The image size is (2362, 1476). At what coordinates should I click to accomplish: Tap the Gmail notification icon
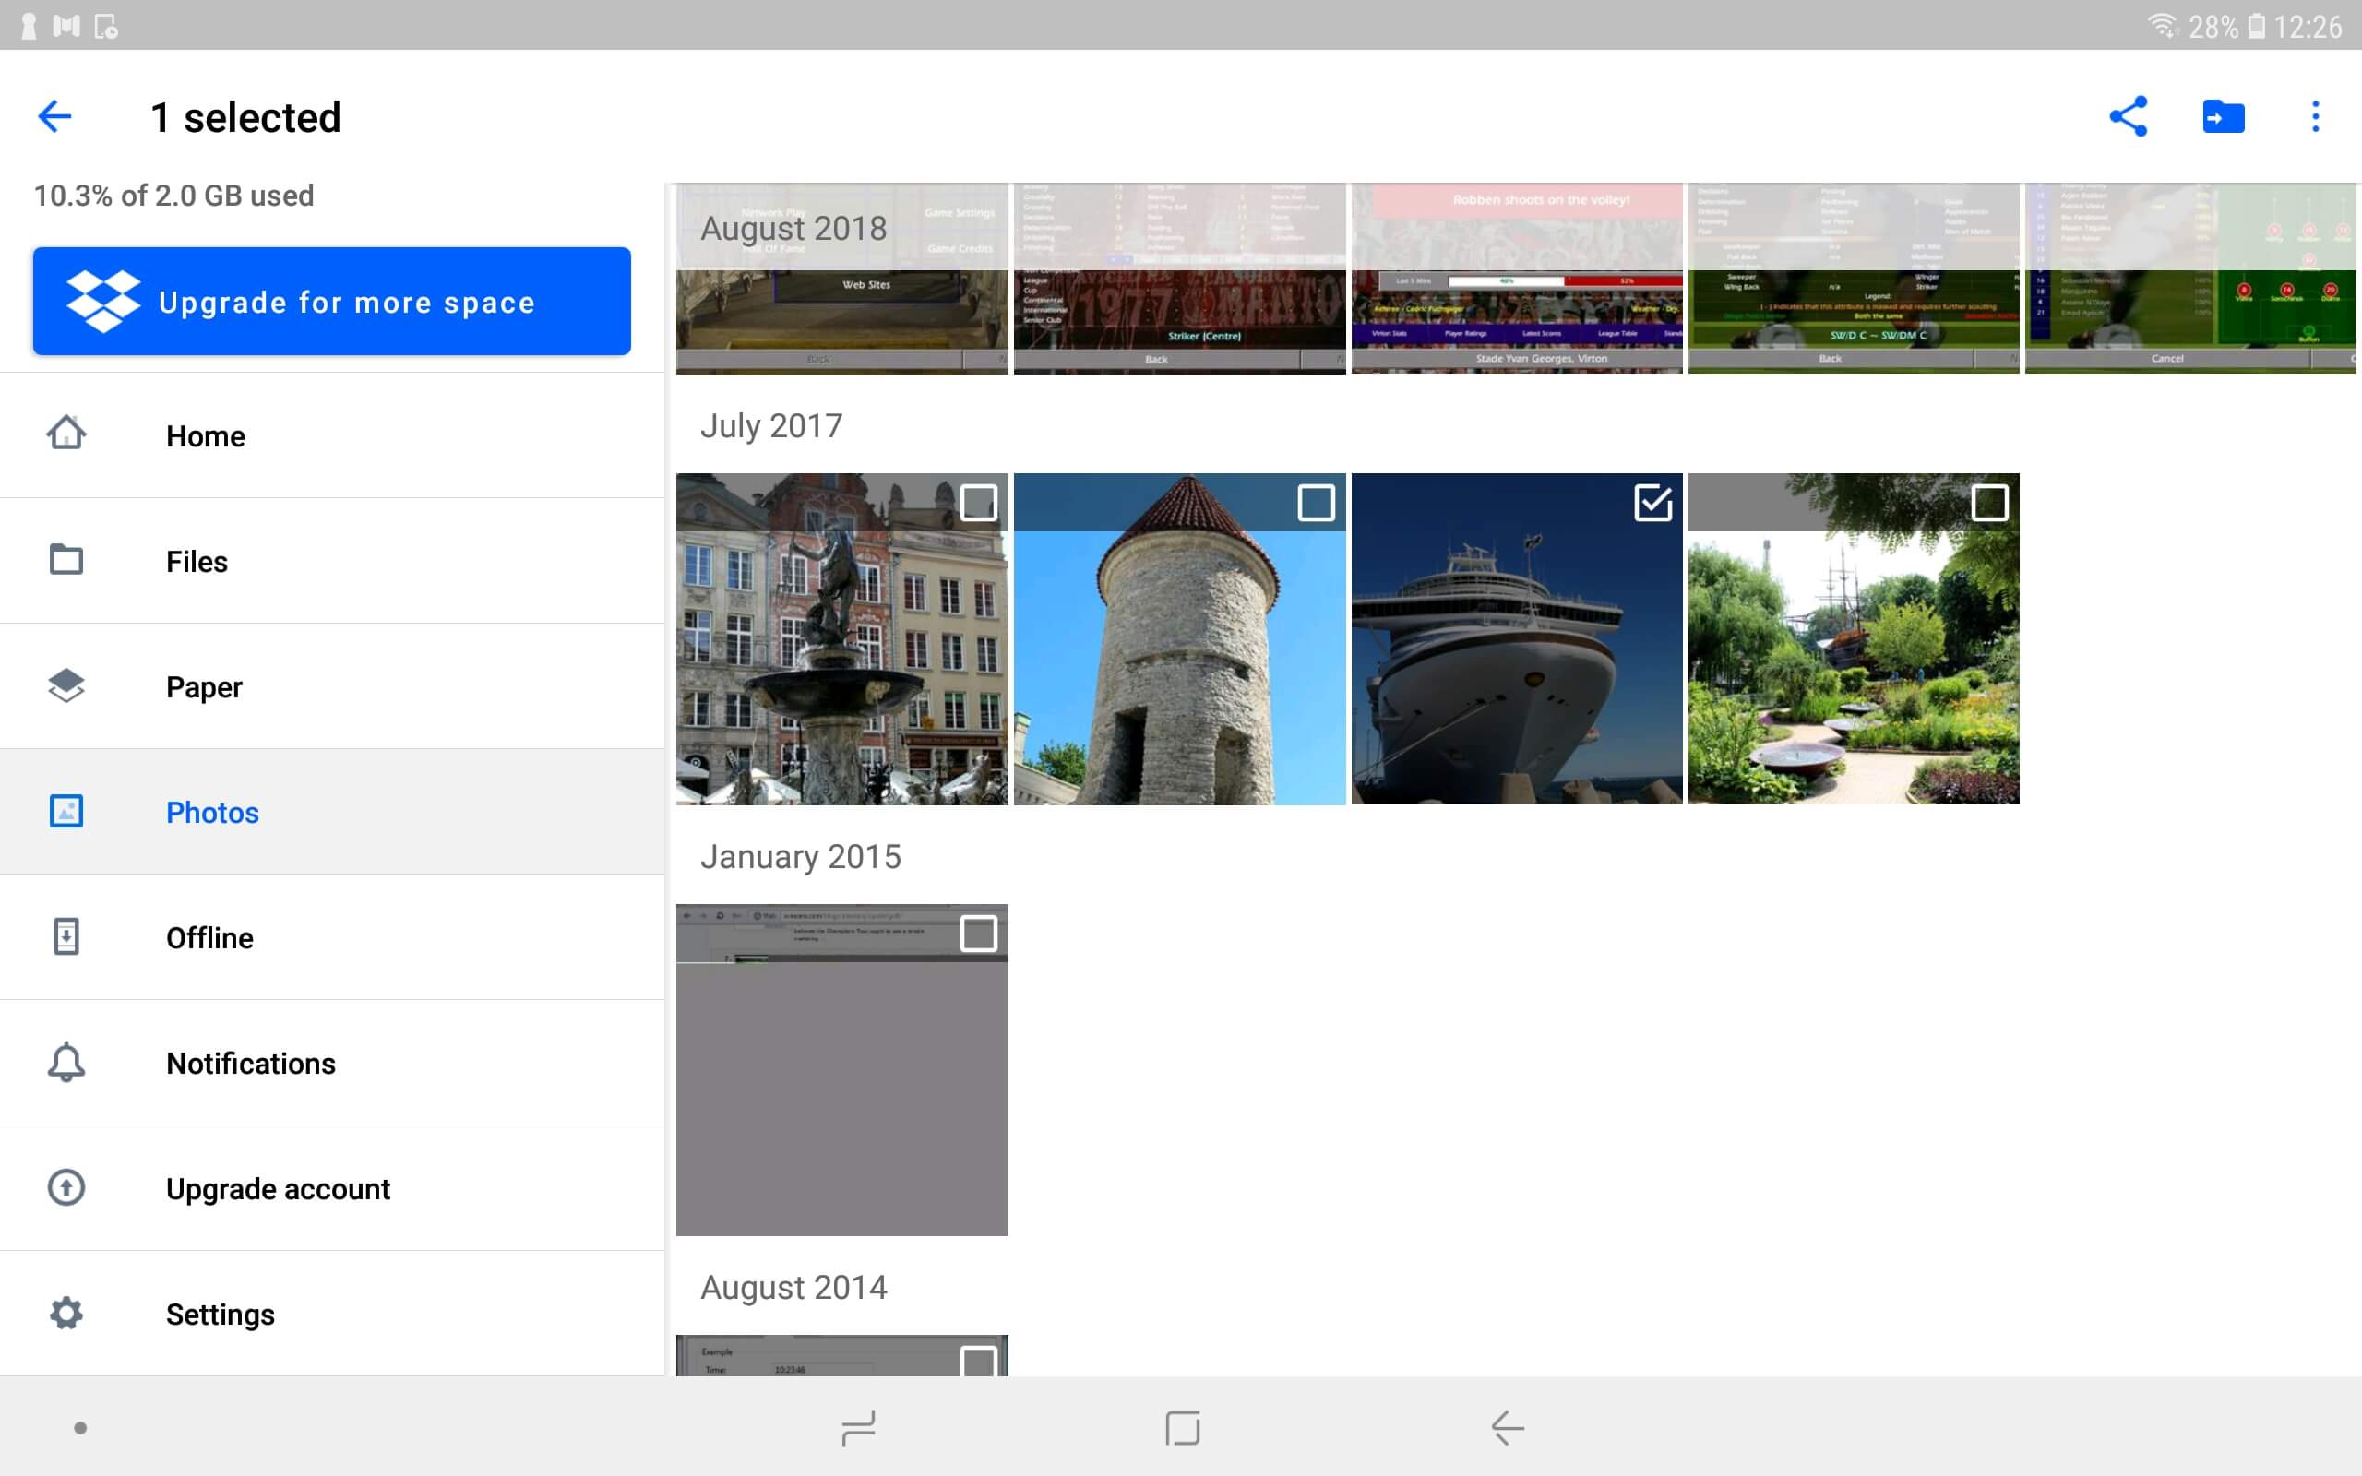[x=66, y=26]
